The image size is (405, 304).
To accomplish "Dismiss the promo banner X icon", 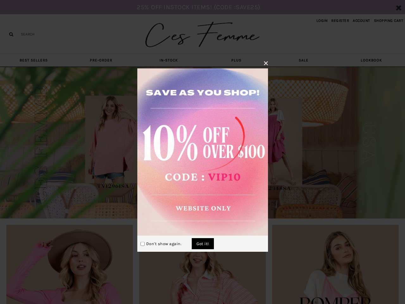I will [x=399, y=8].
